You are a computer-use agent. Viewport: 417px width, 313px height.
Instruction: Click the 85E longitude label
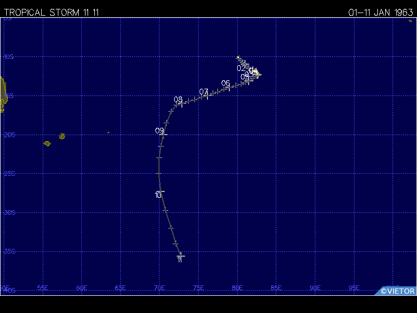[x=276, y=288]
